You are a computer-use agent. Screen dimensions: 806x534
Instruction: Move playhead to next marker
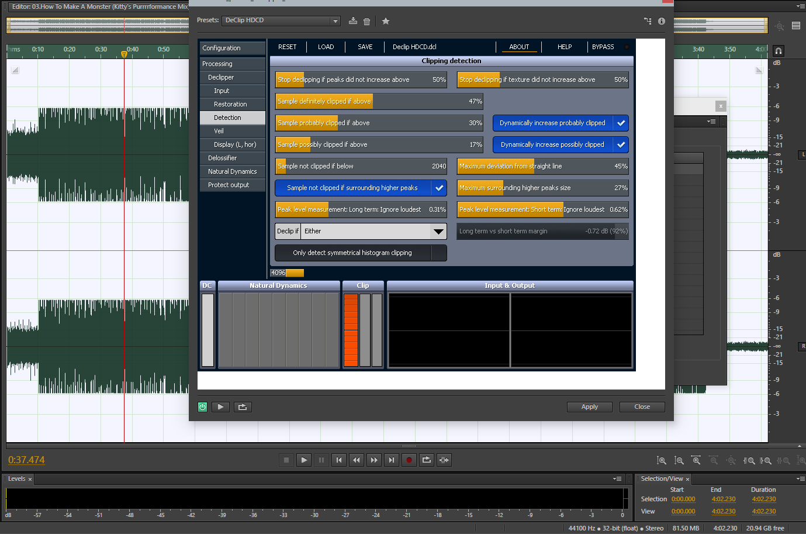click(x=392, y=460)
